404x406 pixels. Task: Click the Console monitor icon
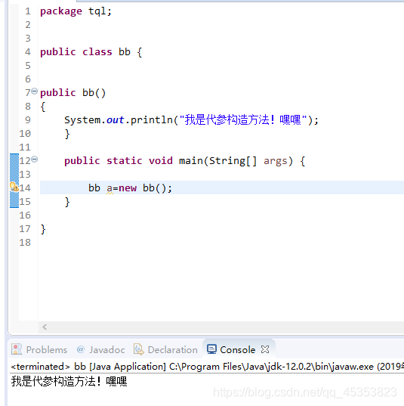211,349
